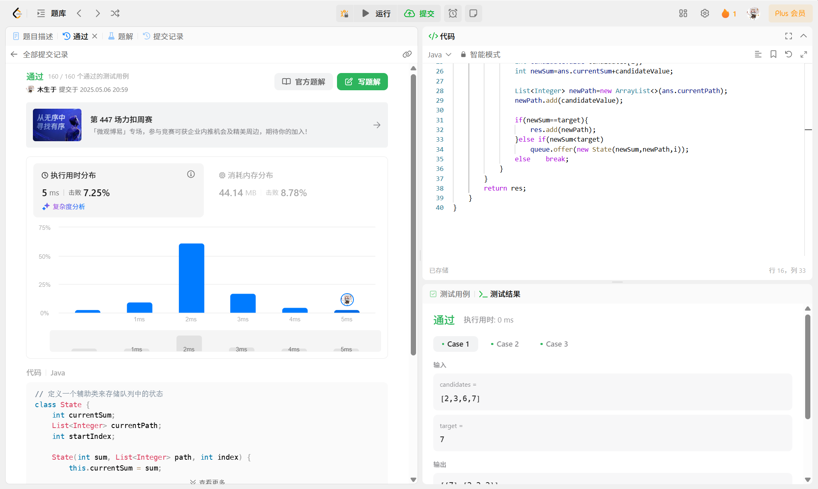Image resolution: width=818 pixels, height=489 pixels.
Task: Click the green 写题解 button
Action: (x=362, y=82)
